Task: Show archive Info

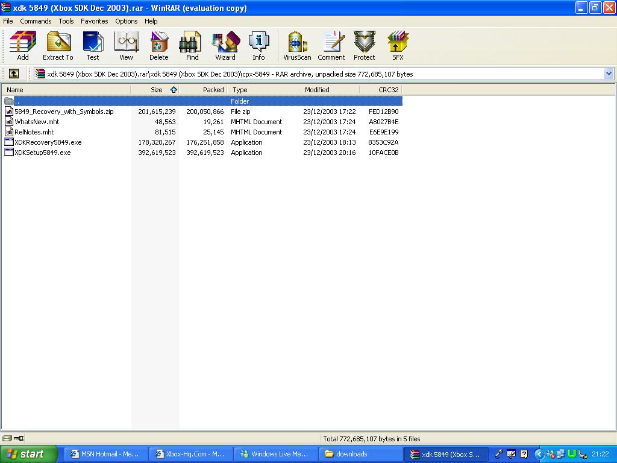Action: [258, 46]
